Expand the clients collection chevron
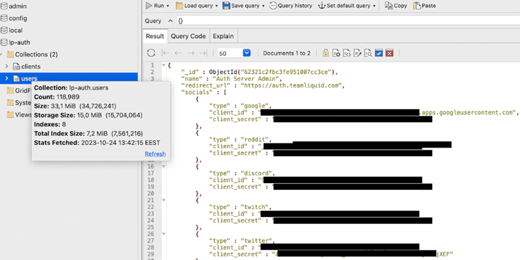 (x=6, y=67)
